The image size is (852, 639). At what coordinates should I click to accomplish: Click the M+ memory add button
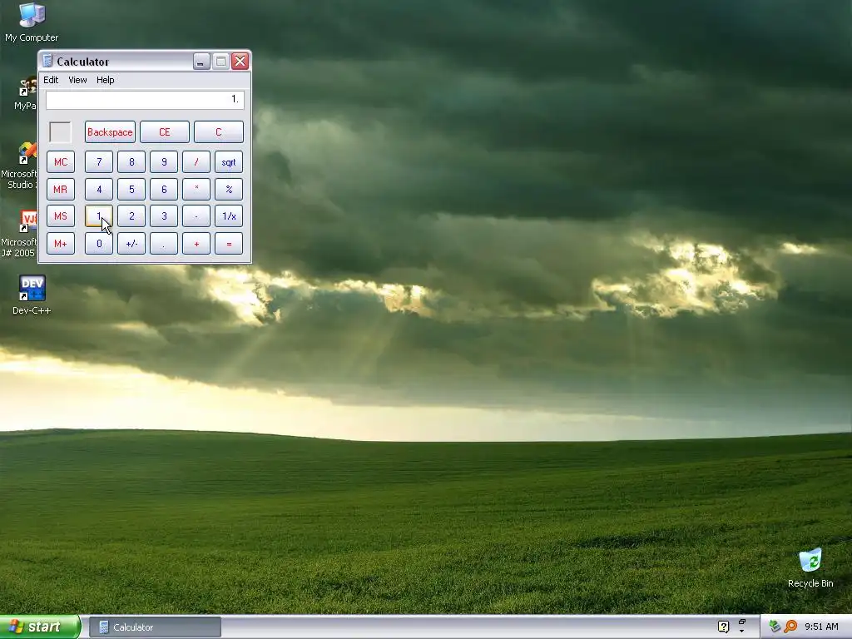(60, 244)
